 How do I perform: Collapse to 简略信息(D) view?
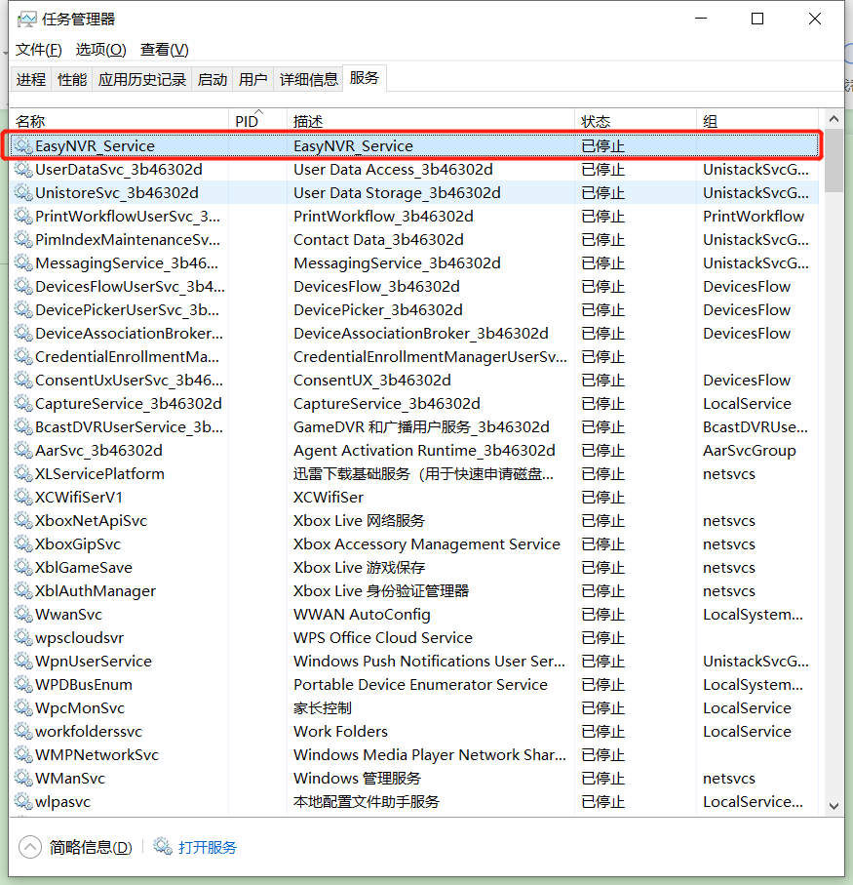[75, 847]
